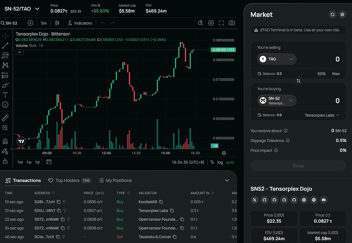The height and width of the screenshot is (243, 352).
Task: Open the emoji and icons tool
Action: [5, 105]
